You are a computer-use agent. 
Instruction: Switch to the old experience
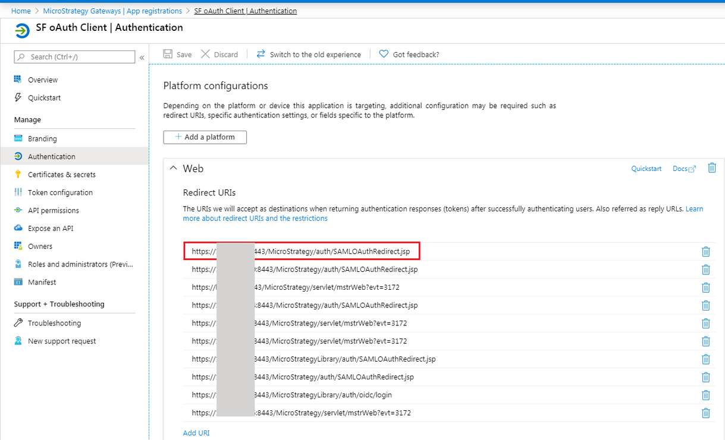308,55
